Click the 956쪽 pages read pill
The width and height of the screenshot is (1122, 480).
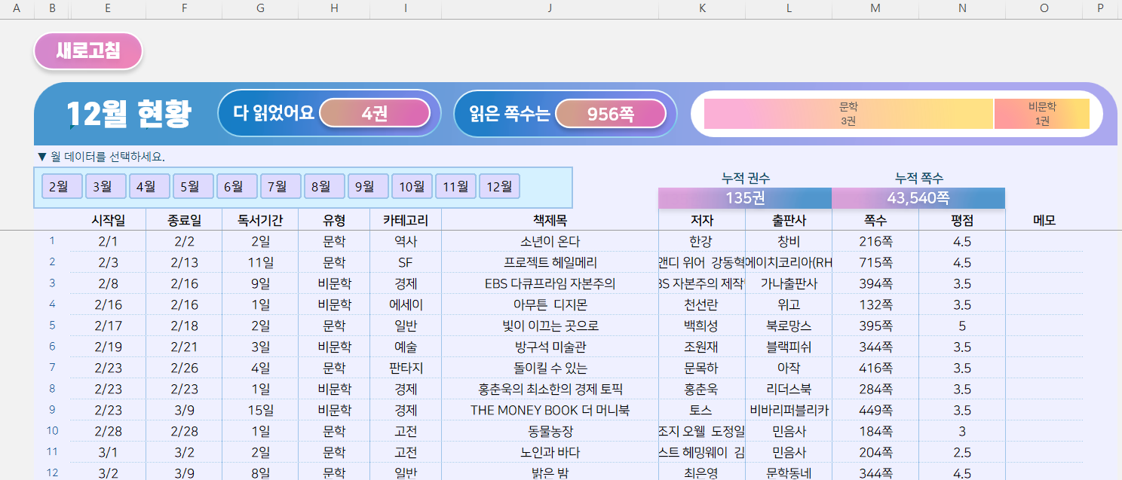coord(610,114)
